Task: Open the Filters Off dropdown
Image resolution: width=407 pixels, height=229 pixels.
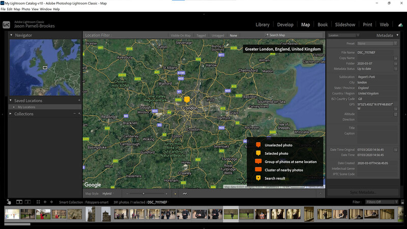Action: click(x=382, y=202)
